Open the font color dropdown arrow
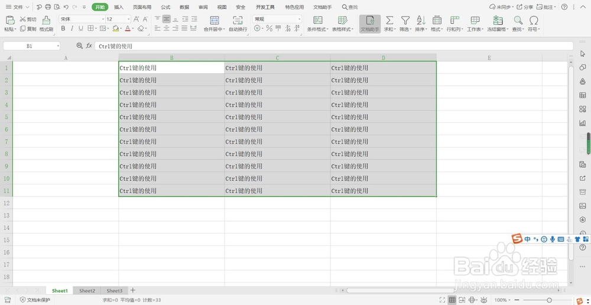The image size is (591, 305). point(134,28)
